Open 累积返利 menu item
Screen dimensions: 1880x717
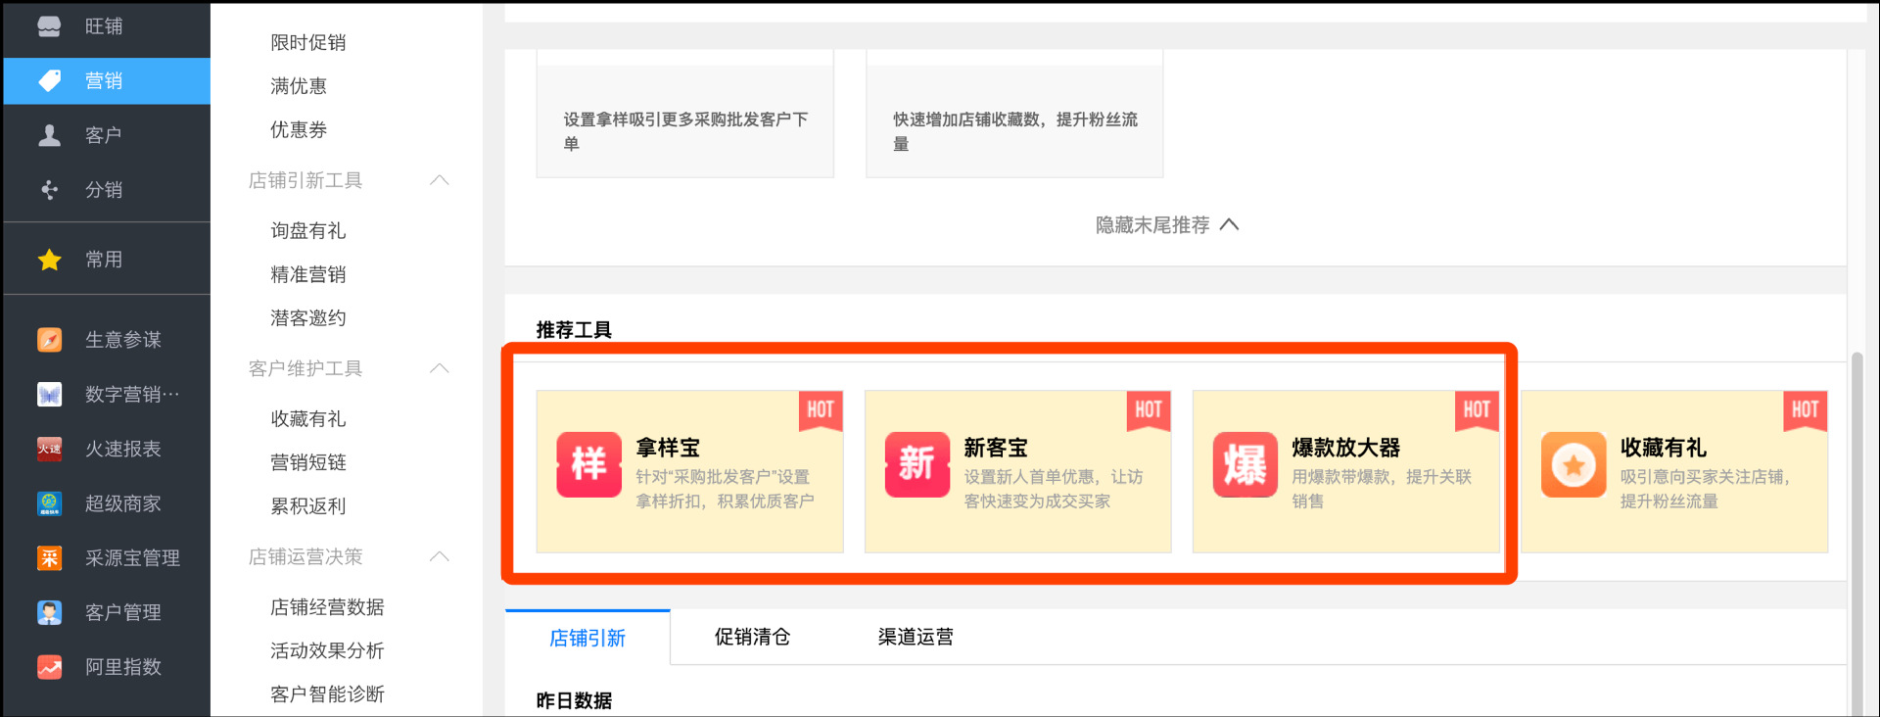[x=308, y=505]
